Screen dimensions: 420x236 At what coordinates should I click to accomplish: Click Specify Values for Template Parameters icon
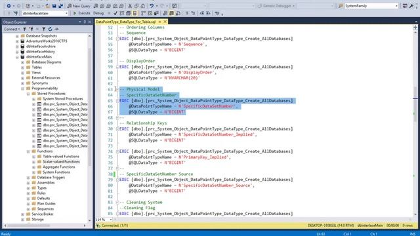pos(217,13)
